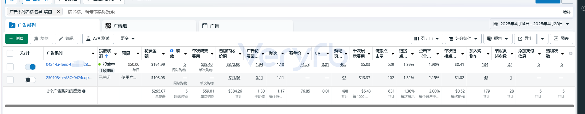Open the date range 2025年4月14日 dropdown
This screenshot has height=114, width=585.
click(x=531, y=24)
